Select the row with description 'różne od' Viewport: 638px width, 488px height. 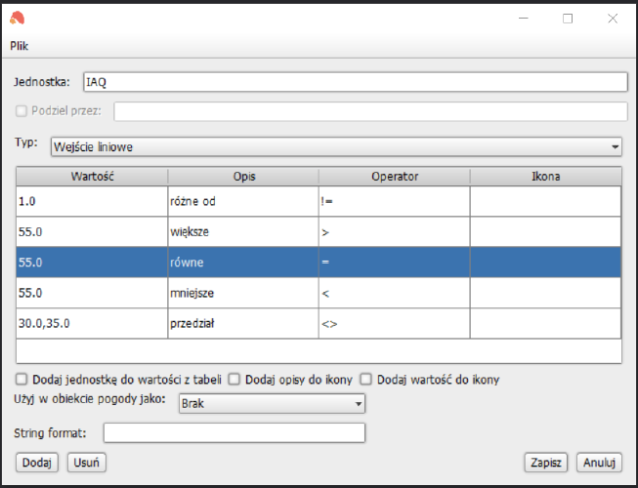[319, 201]
